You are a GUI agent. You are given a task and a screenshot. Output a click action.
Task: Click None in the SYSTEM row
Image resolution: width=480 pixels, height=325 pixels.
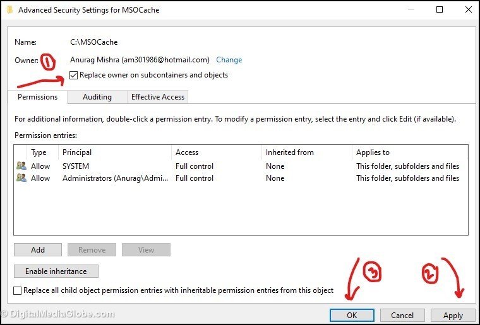click(275, 166)
